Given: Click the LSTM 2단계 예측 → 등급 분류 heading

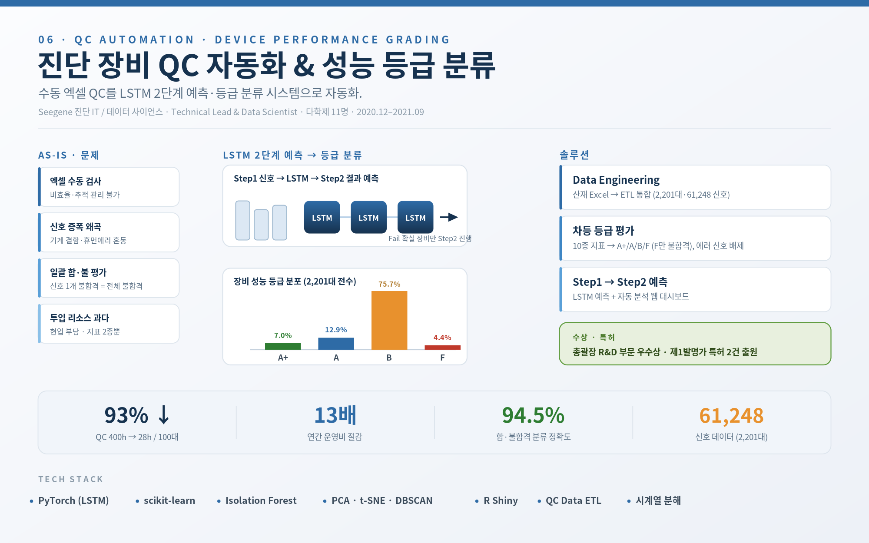Looking at the screenshot, I should [x=292, y=155].
